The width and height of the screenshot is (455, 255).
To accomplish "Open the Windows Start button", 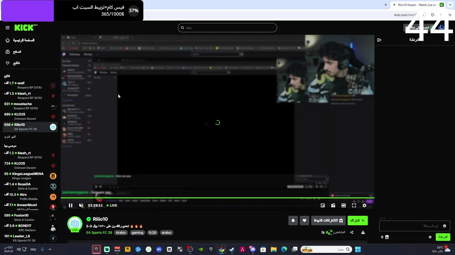I will pyautogui.click(x=358, y=249).
